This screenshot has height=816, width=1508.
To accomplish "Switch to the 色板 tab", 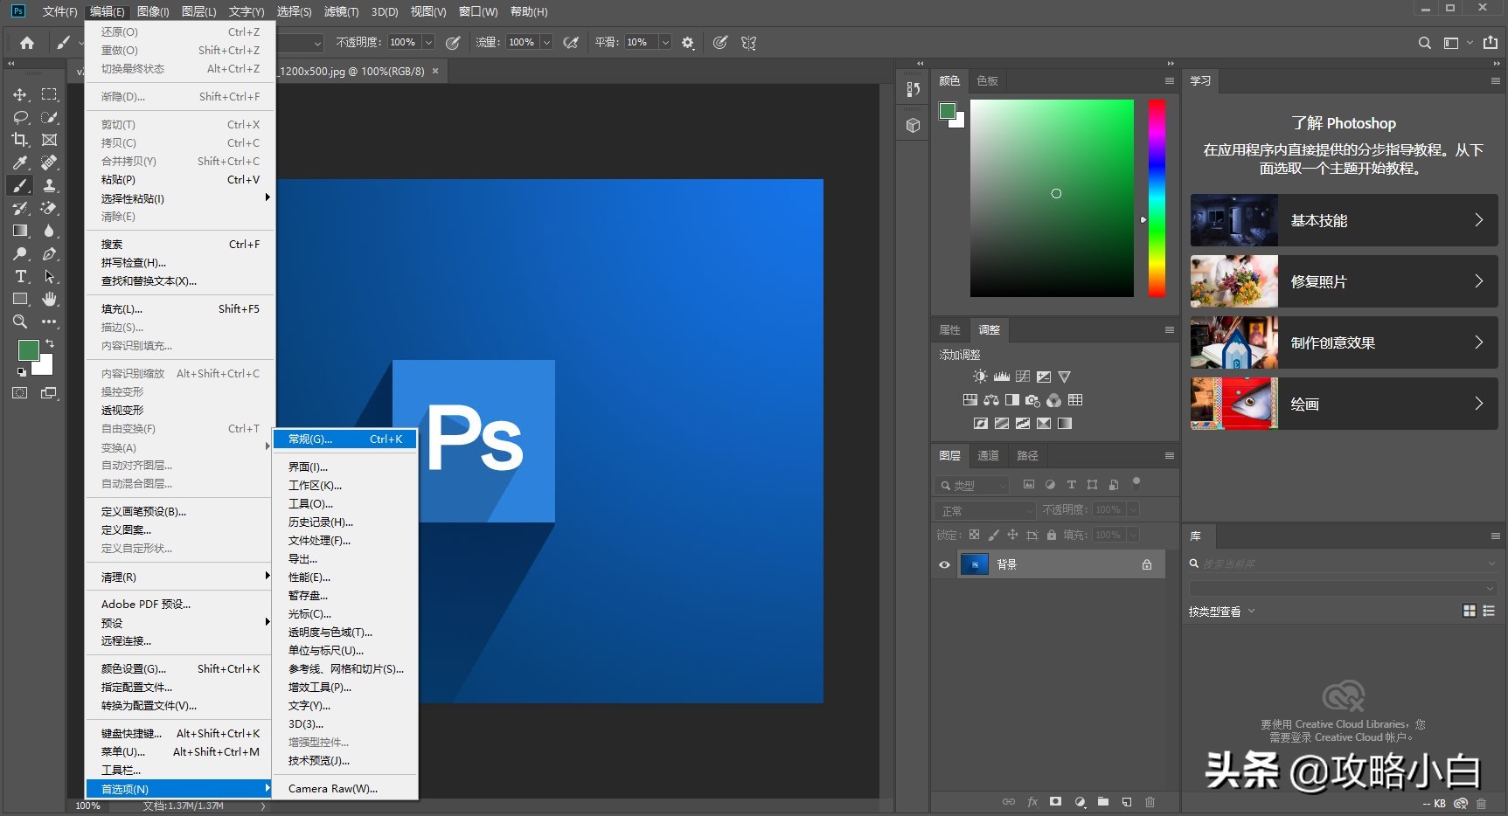I will pyautogui.click(x=987, y=80).
